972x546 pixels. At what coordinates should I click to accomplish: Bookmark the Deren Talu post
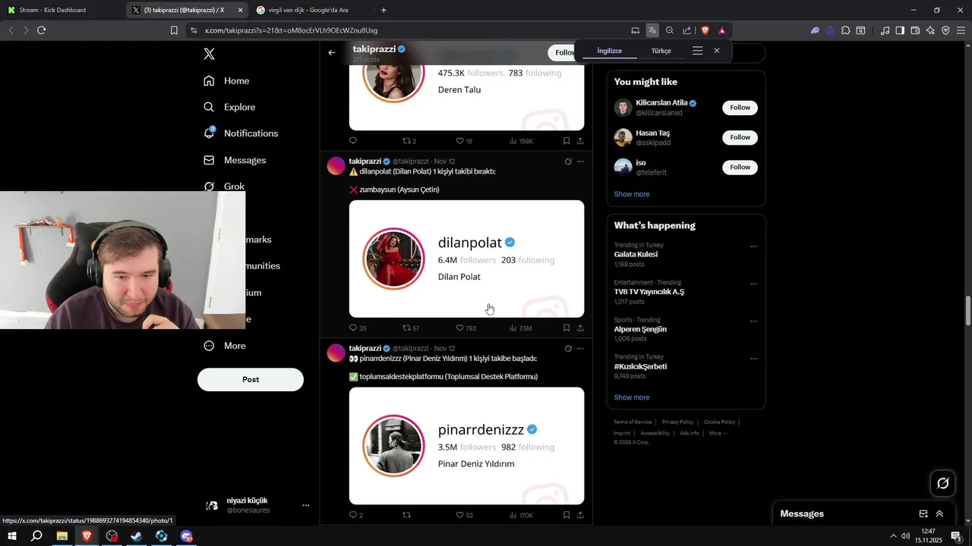tap(566, 141)
